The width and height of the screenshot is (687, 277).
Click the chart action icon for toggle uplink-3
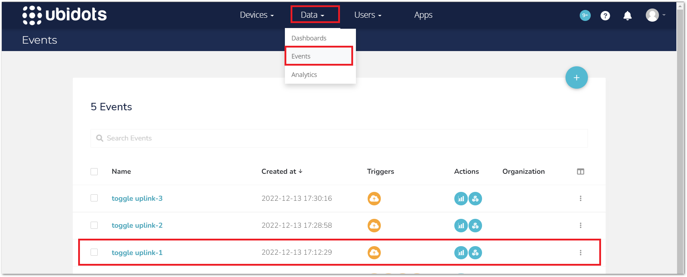pos(461,199)
